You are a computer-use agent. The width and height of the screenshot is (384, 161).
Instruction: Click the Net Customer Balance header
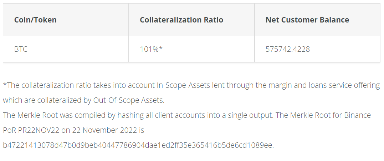[x=307, y=20]
